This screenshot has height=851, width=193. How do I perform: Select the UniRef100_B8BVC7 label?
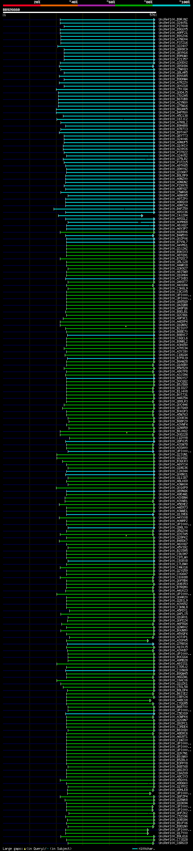tap(173, 335)
